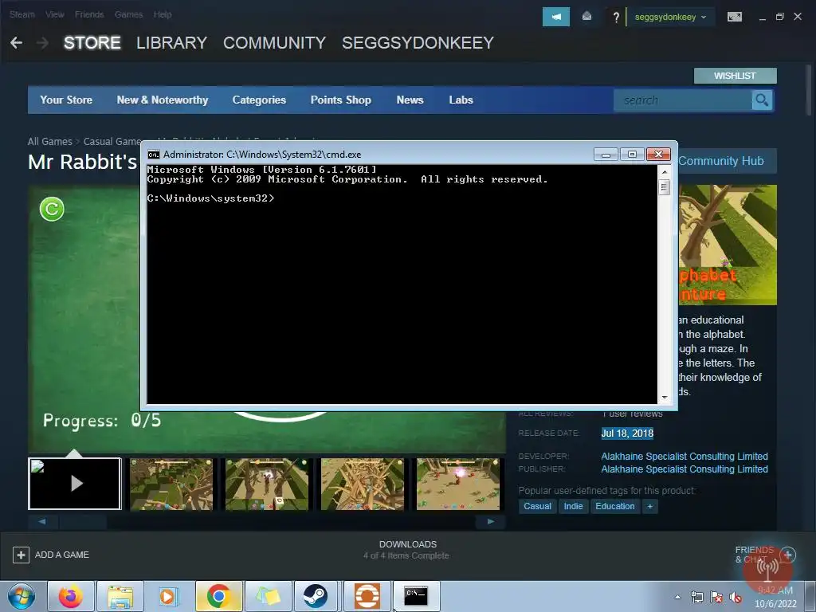Open the Windows Start button

[x=22, y=596]
